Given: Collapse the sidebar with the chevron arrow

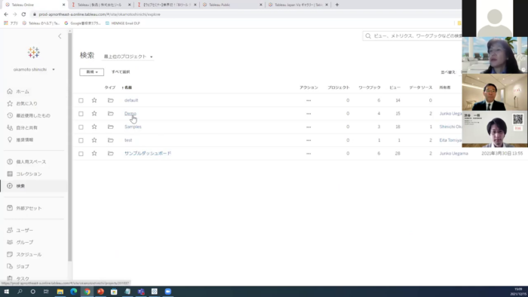Looking at the screenshot, I should pyautogui.click(x=60, y=36).
